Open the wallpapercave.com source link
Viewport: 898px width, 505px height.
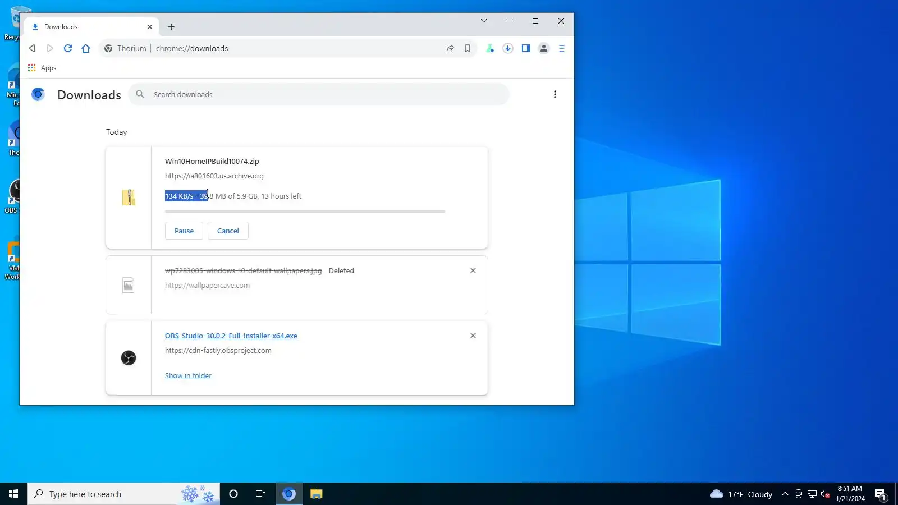tap(207, 285)
